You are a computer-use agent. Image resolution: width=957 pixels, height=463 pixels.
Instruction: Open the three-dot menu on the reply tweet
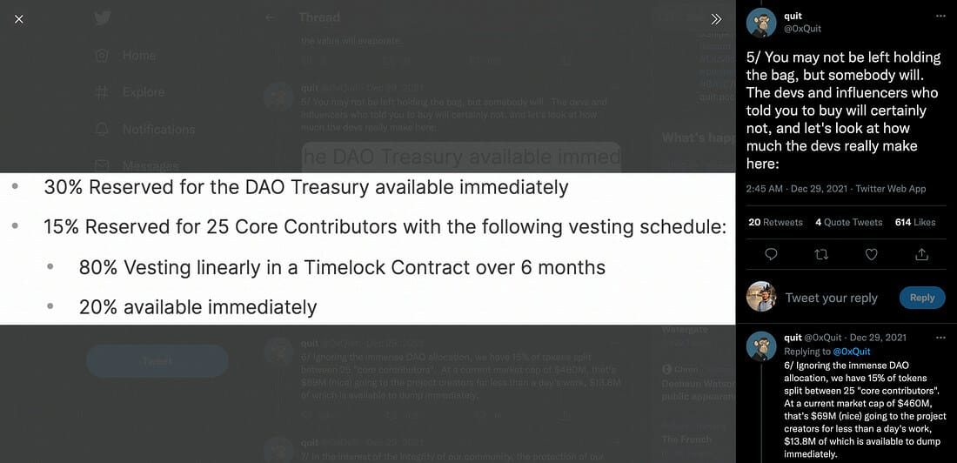(x=940, y=337)
